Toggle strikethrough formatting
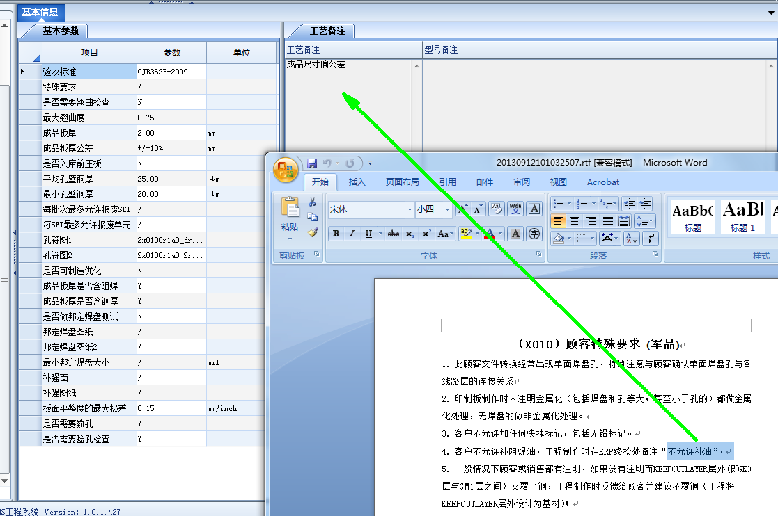The image size is (778, 516). click(394, 234)
